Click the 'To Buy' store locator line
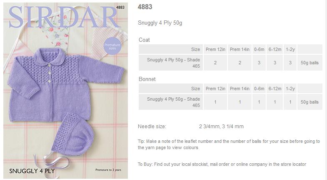Image resolution: width=327 pixels, height=180 pixels. coord(222,164)
